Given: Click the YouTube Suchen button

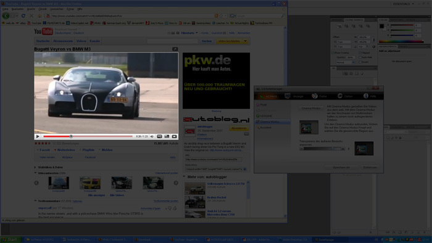Looking at the screenshot, I should pos(207,41).
